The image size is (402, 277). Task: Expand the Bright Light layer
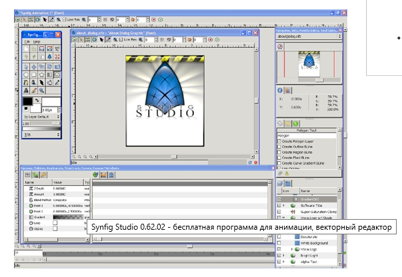coord(283,256)
